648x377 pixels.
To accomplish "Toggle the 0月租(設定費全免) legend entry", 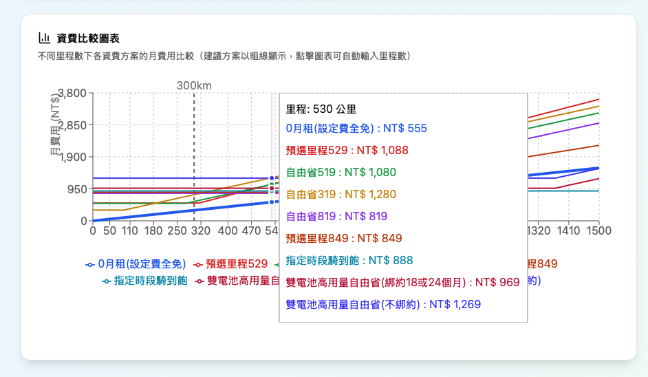I will (x=136, y=264).
